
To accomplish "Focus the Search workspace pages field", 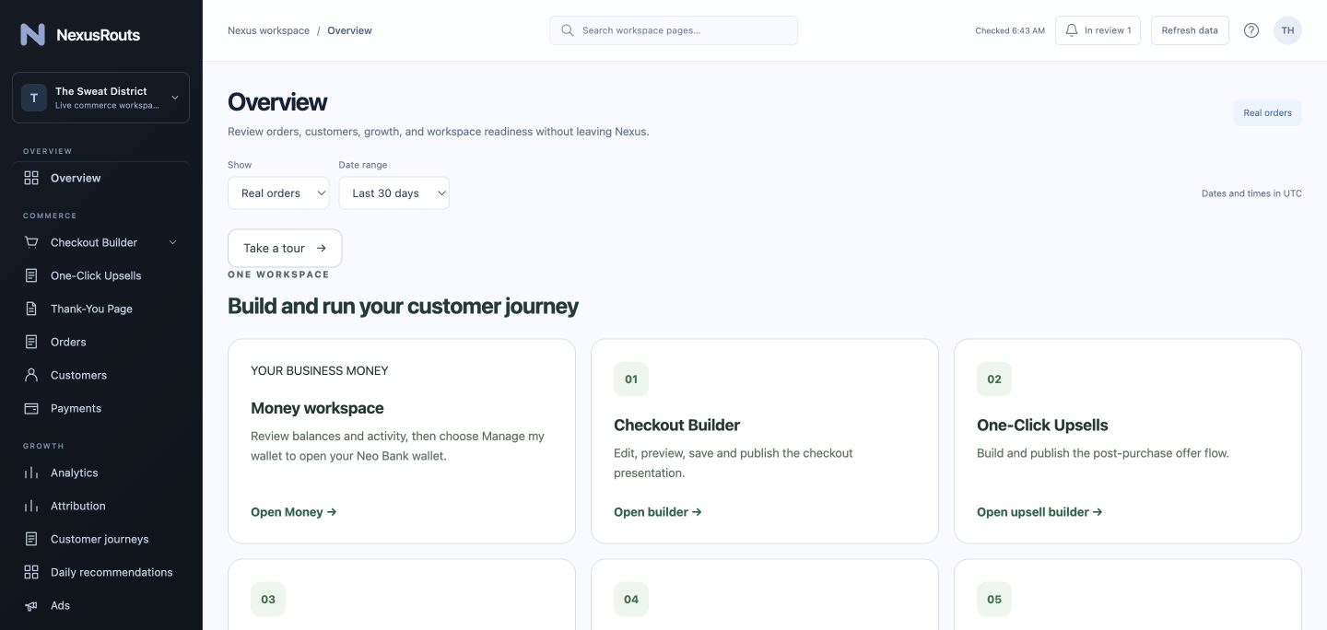I will (x=674, y=30).
